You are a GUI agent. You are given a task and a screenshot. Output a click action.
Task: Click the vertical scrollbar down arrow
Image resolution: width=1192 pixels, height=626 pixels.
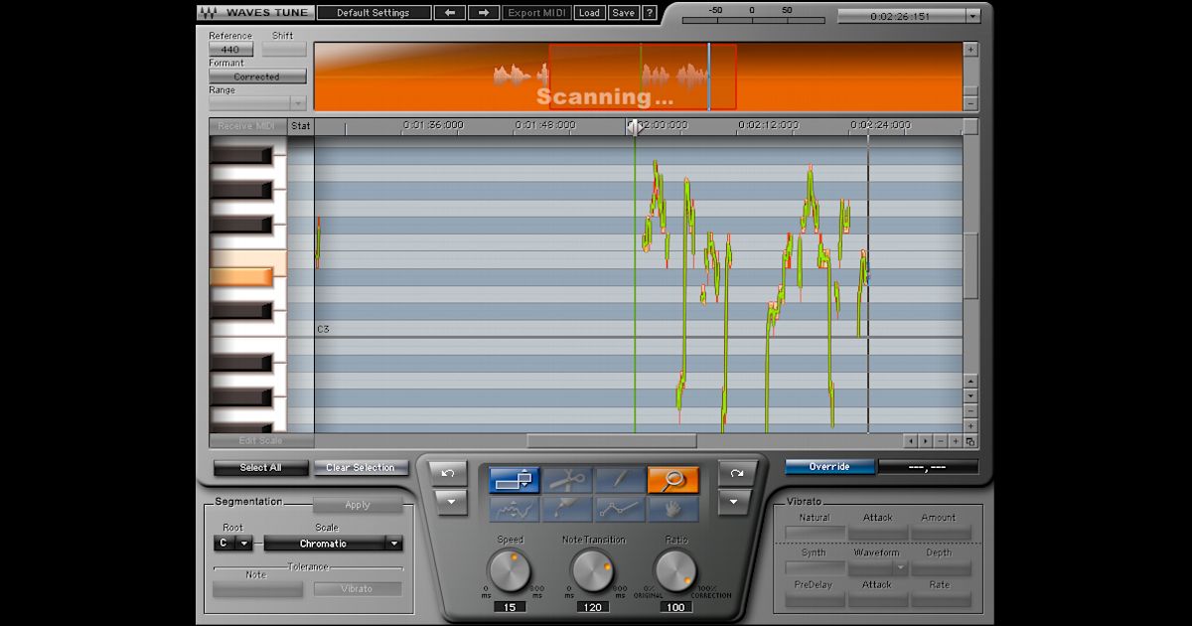pyautogui.click(x=970, y=394)
